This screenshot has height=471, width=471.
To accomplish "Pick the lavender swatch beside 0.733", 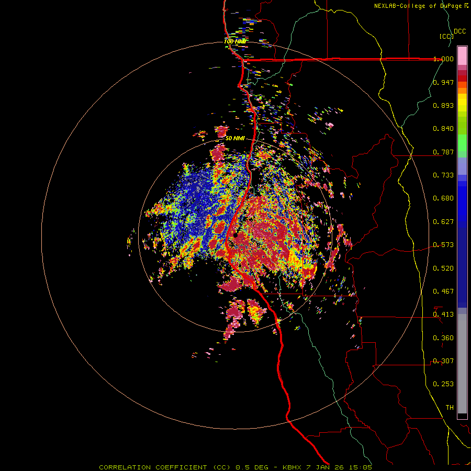I will click(x=462, y=166).
